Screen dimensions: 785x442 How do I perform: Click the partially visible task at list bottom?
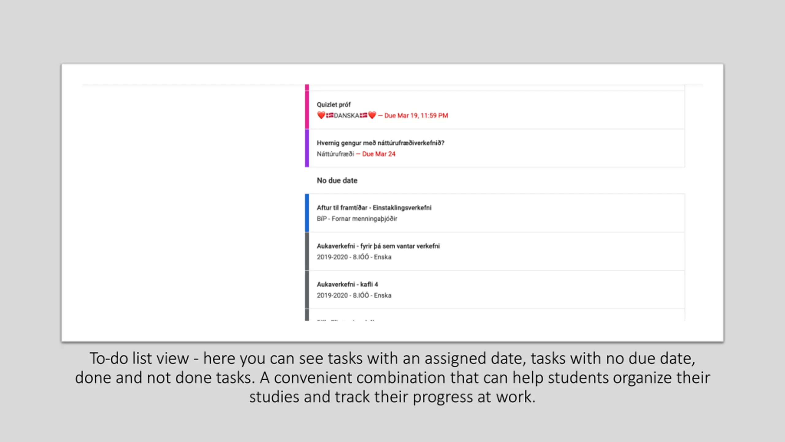495,315
